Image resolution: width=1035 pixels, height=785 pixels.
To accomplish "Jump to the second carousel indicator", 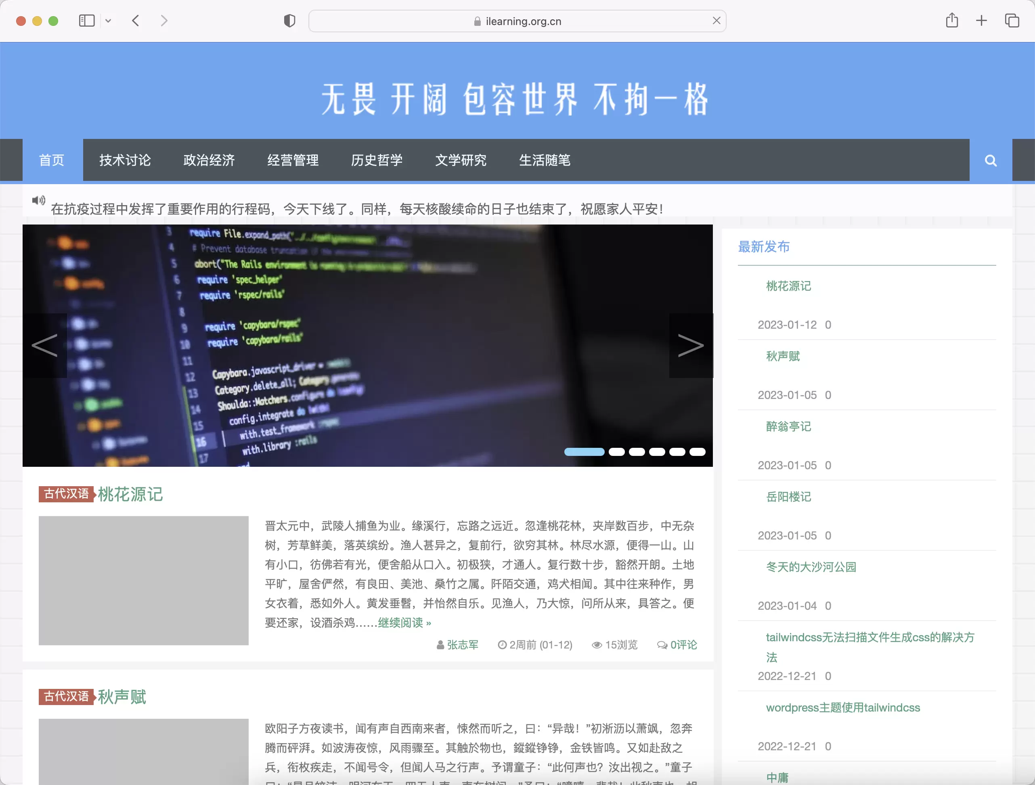I will point(617,452).
